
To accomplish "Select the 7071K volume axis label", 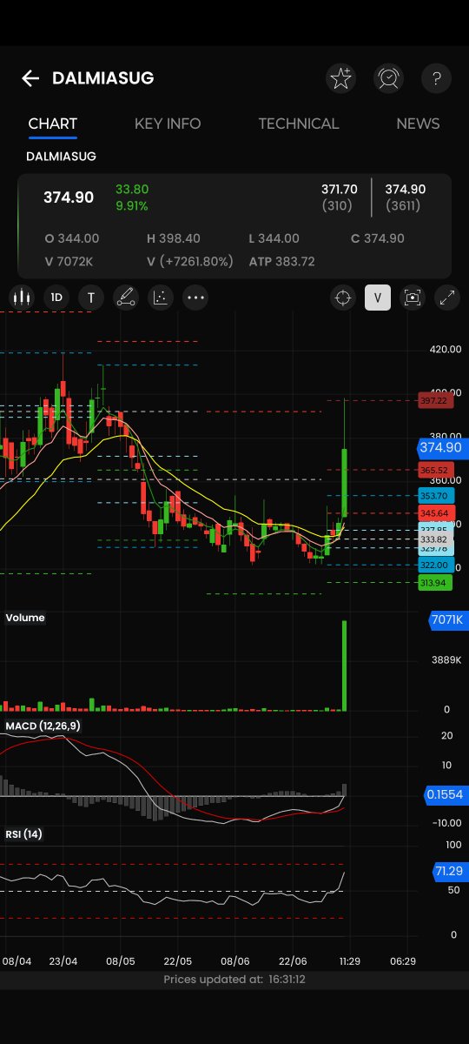I will (x=447, y=620).
